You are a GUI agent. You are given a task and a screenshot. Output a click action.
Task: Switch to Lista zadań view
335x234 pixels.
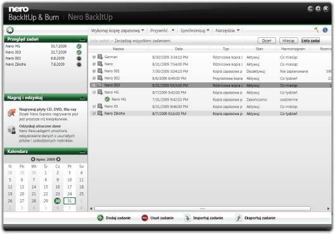(310, 40)
